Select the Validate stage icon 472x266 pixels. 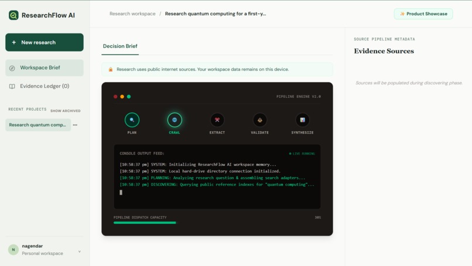260,120
